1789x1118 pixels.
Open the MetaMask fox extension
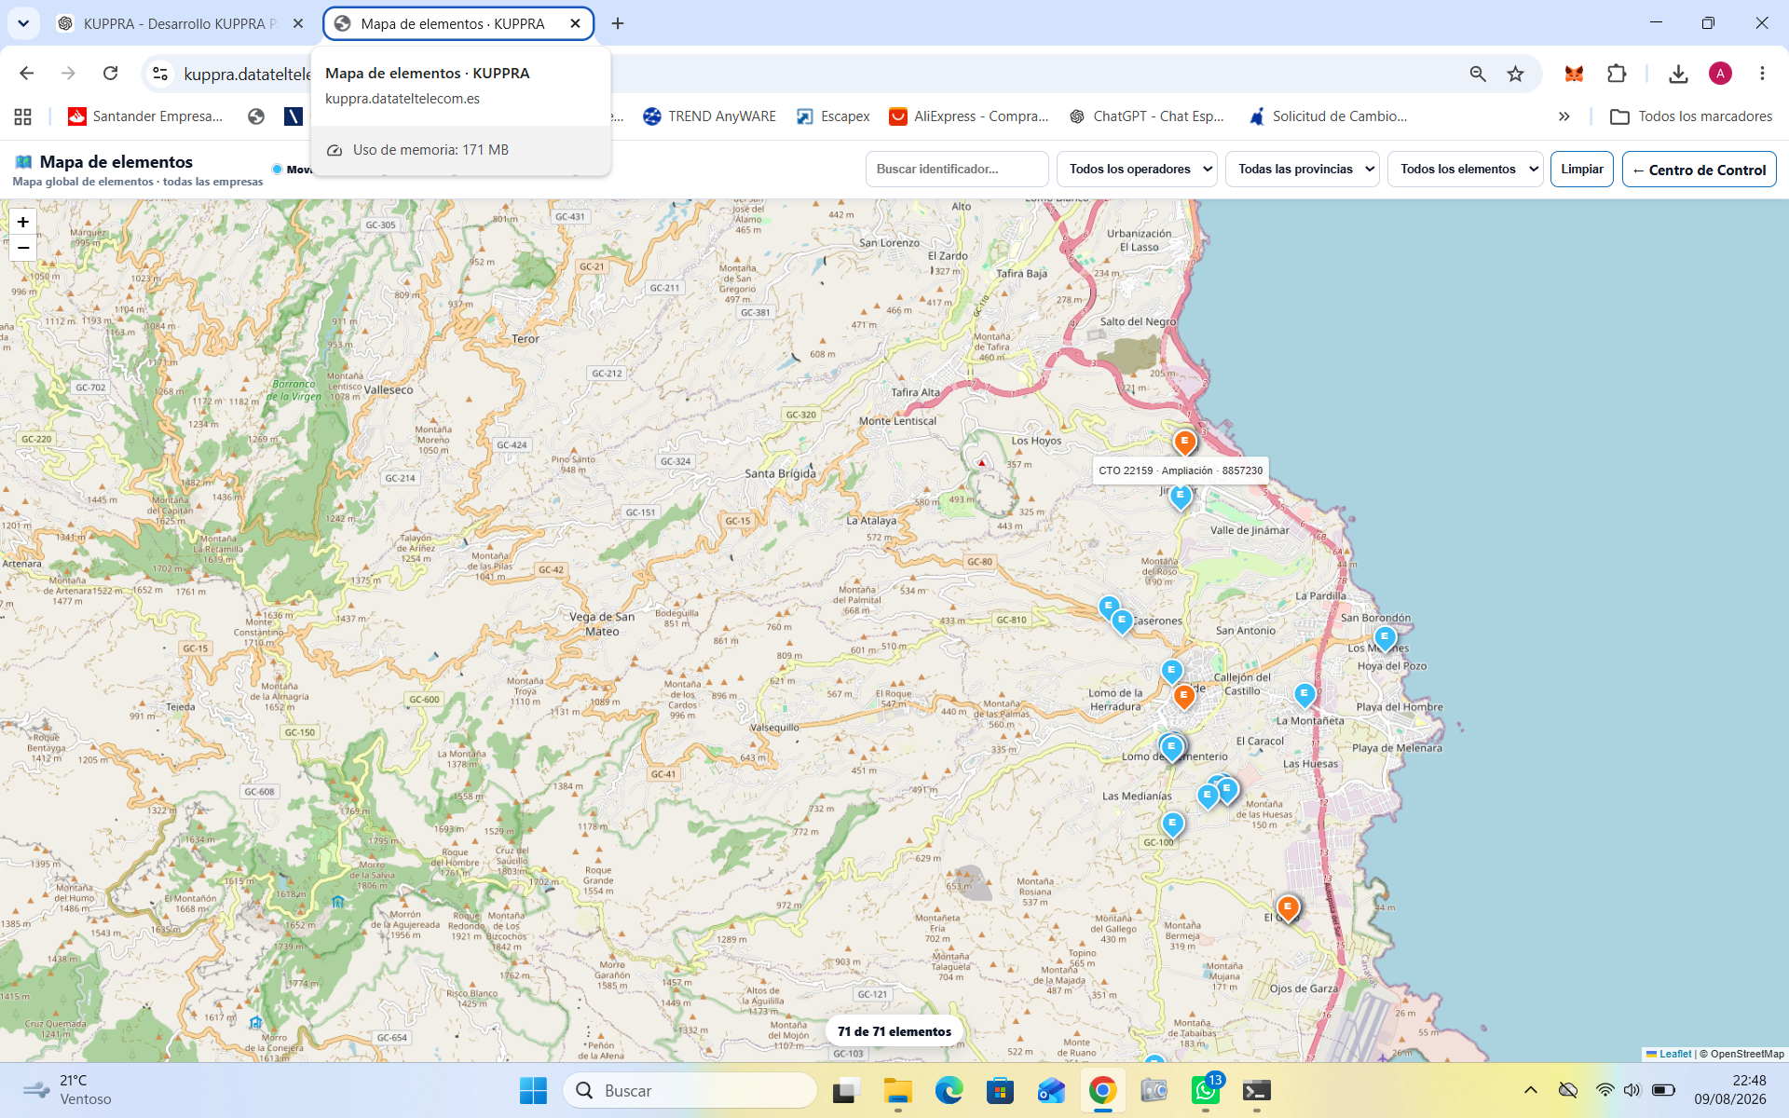point(1574,74)
